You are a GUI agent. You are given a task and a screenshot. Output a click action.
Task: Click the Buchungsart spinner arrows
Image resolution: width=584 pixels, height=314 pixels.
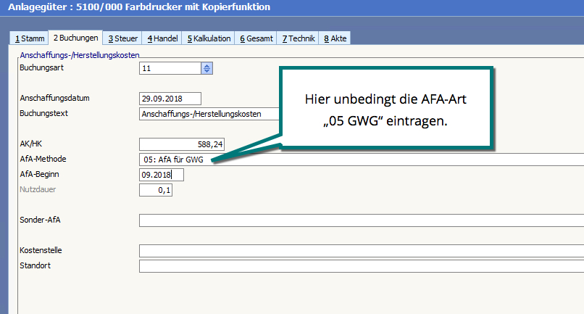(x=207, y=69)
